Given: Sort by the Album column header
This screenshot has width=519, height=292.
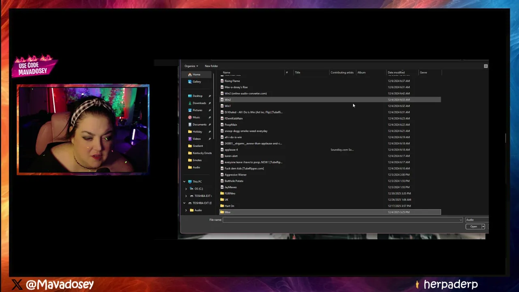Looking at the screenshot, I should pyautogui.click(x=361, y=73).
